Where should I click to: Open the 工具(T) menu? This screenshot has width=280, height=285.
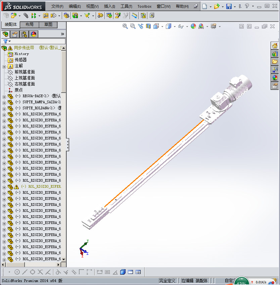(x=126, y=6)
